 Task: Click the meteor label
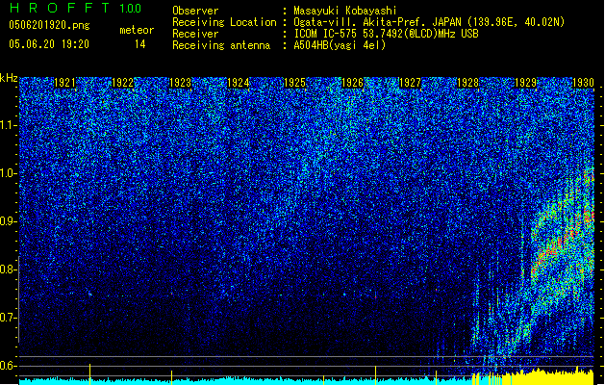point(137,30)
